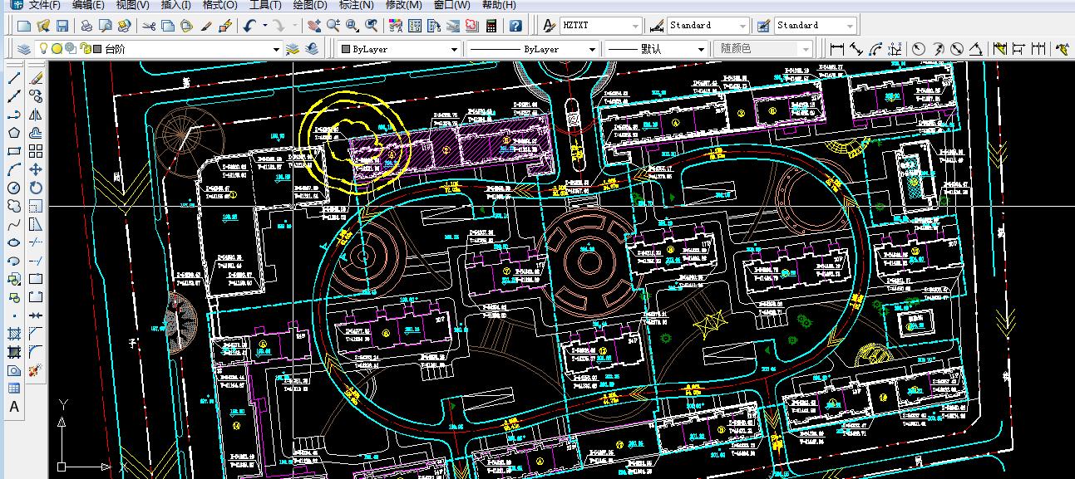Image resolution: width=1075 pixels, height=479 pixels.
Task: Choose the Rotate tool
Action: (x=36, y=188)
